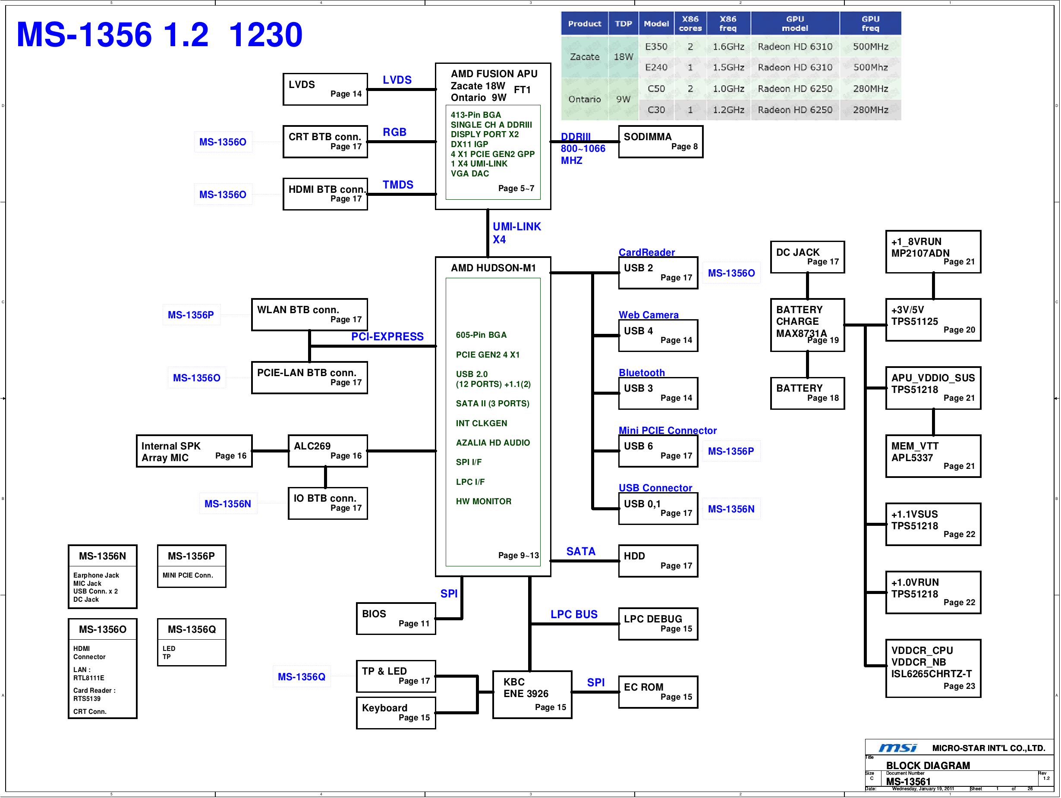Select the VDDCR_CPU ISL6265CHRTZ-T power block
Image resolution: width=1061 pixels, height=798 pixels.
[x=932, y=668]
